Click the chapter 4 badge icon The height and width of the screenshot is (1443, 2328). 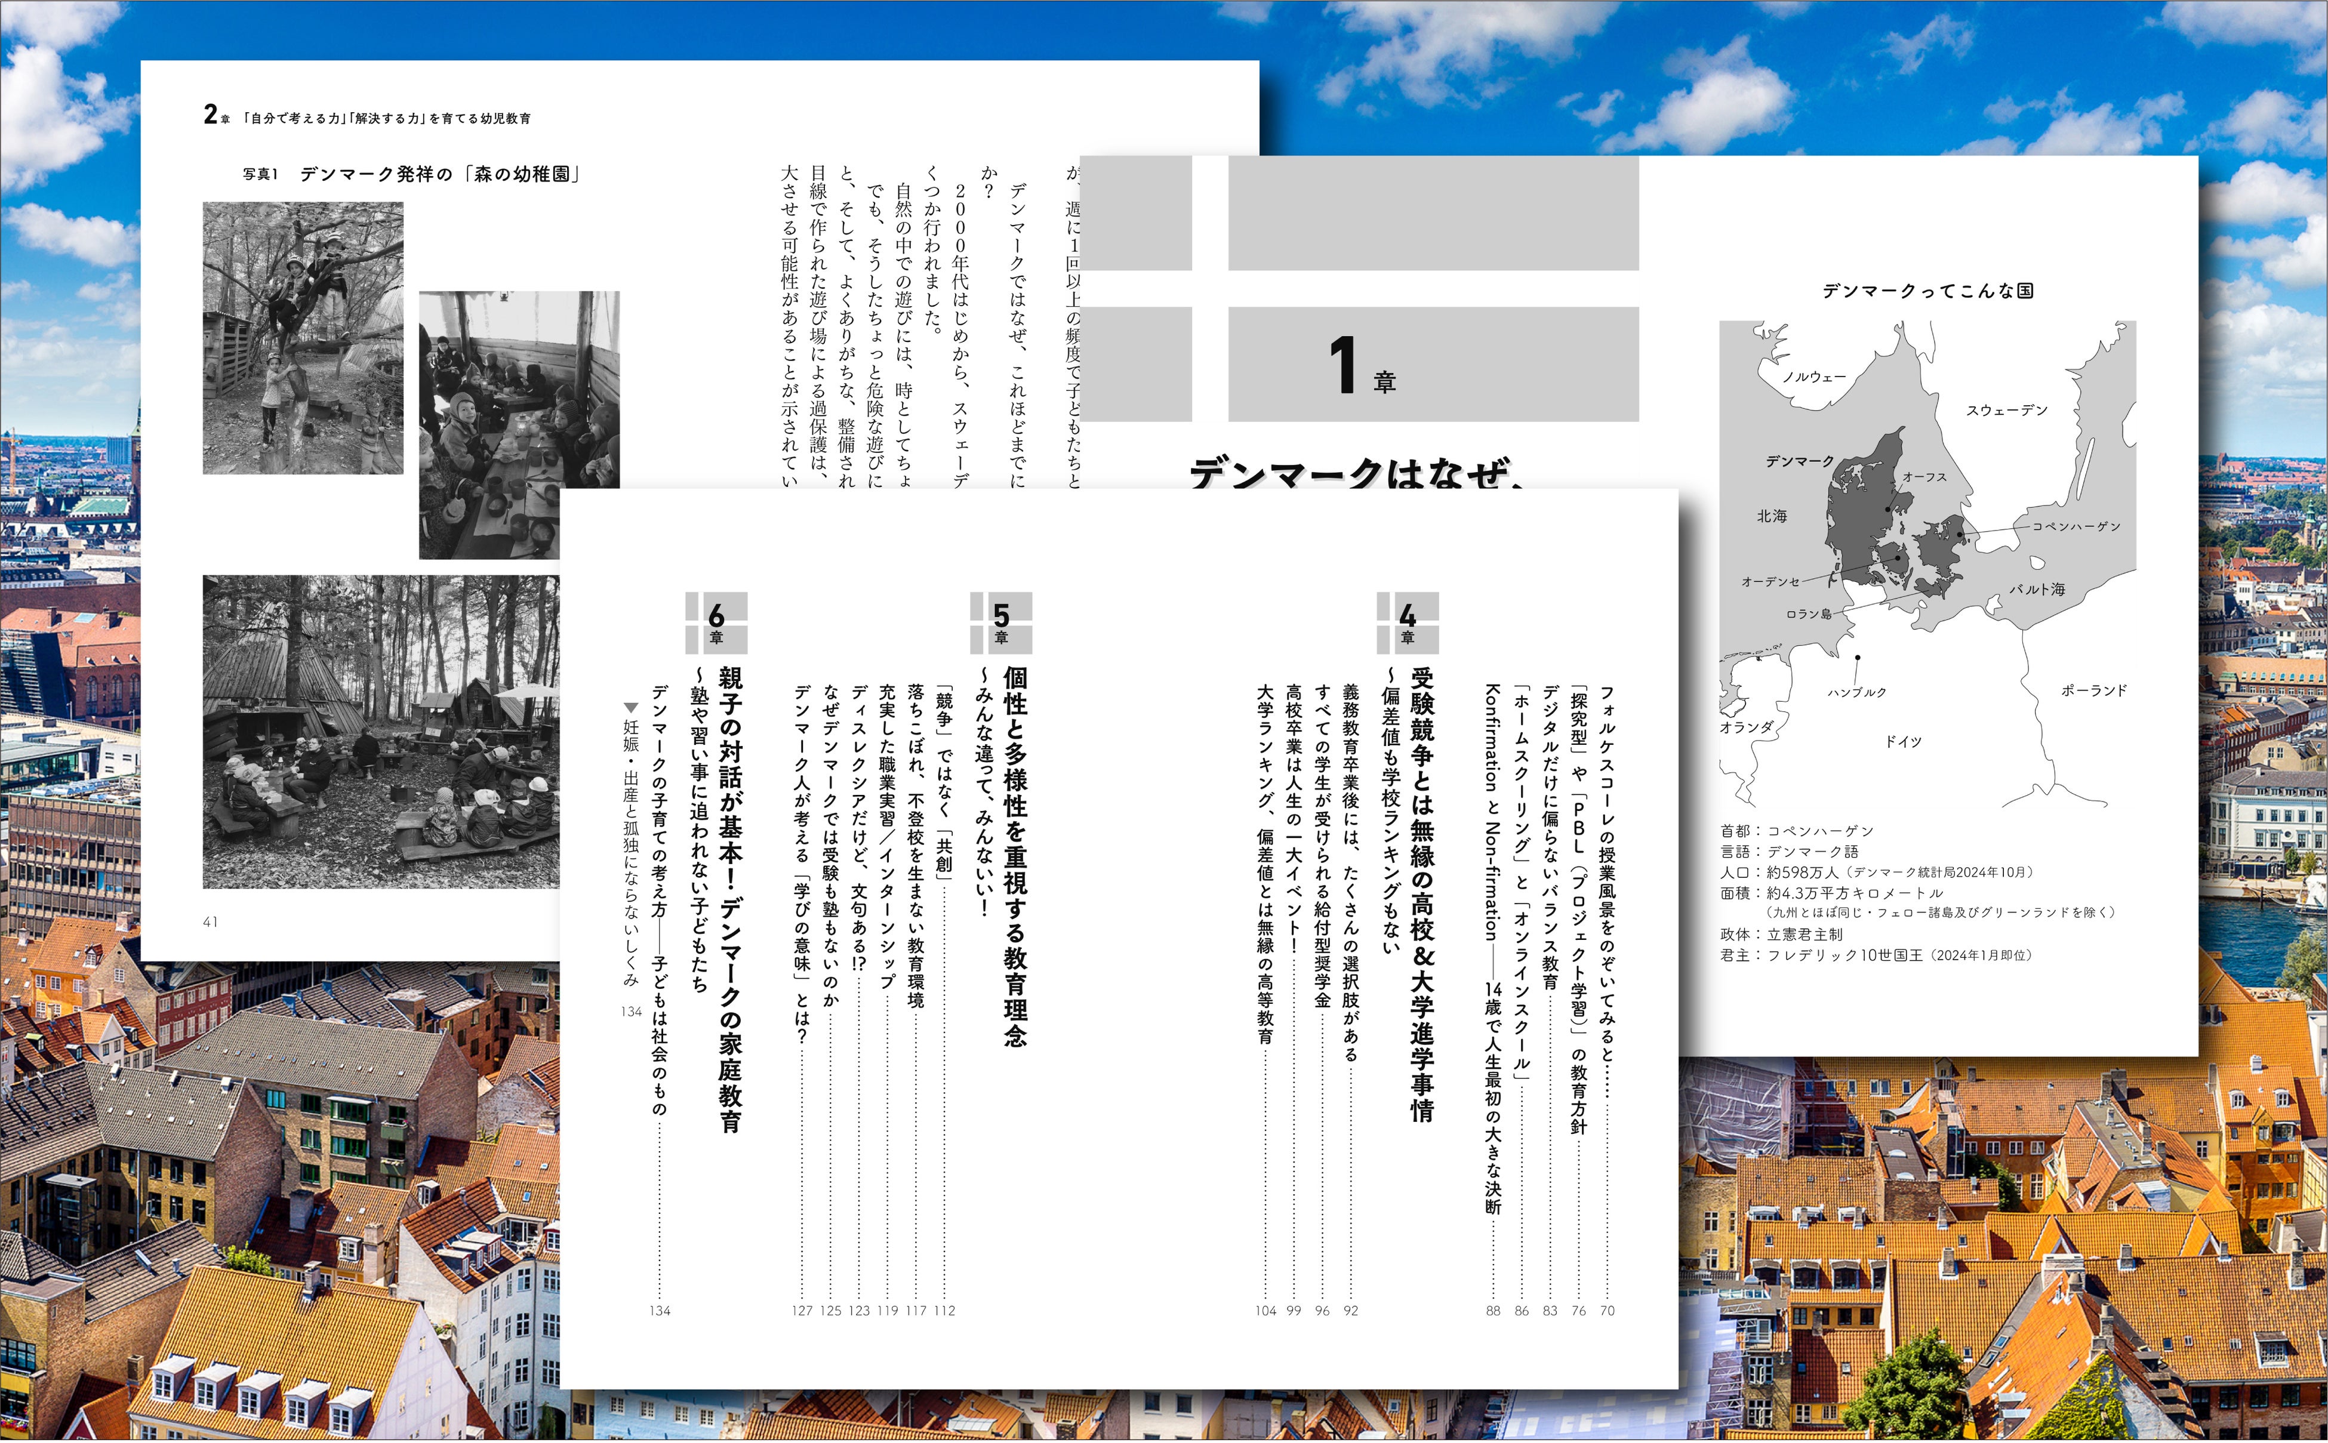click(x=1407, y=622)
